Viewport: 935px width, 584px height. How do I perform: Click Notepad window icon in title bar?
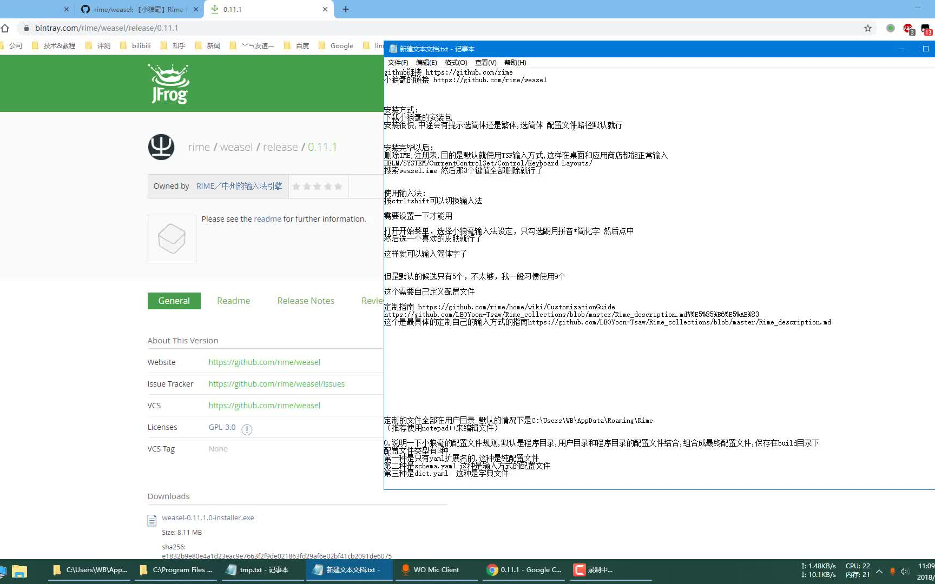point(393,49)
